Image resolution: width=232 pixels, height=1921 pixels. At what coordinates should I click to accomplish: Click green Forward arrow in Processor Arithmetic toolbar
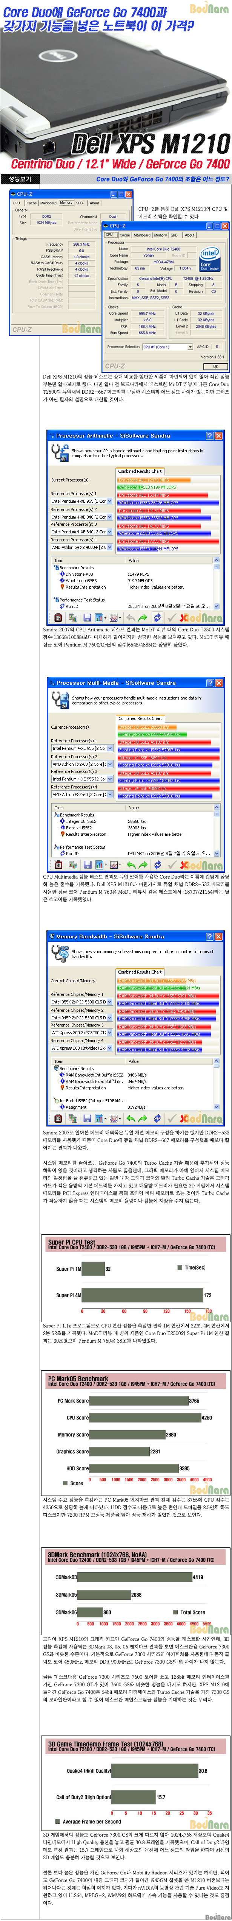click(x=143, y=617)
